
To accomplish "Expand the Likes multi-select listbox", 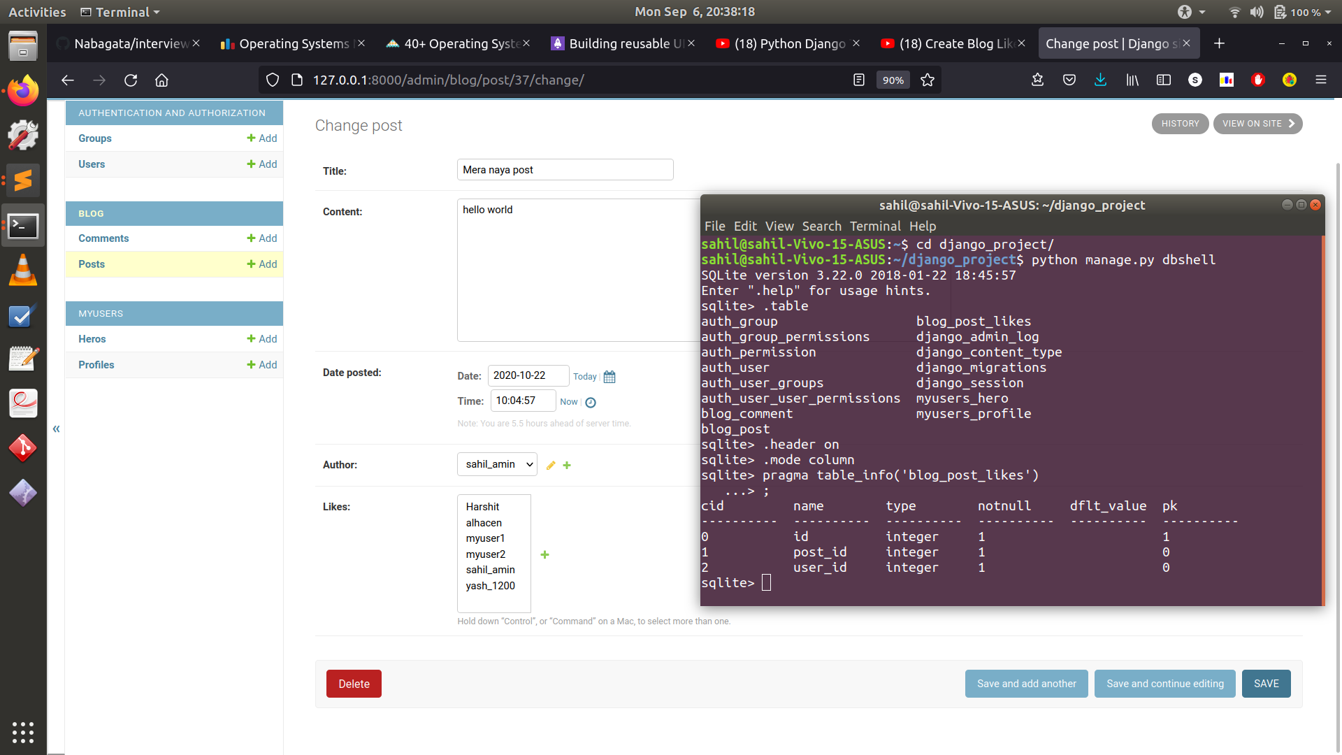I will coord(494,552).
